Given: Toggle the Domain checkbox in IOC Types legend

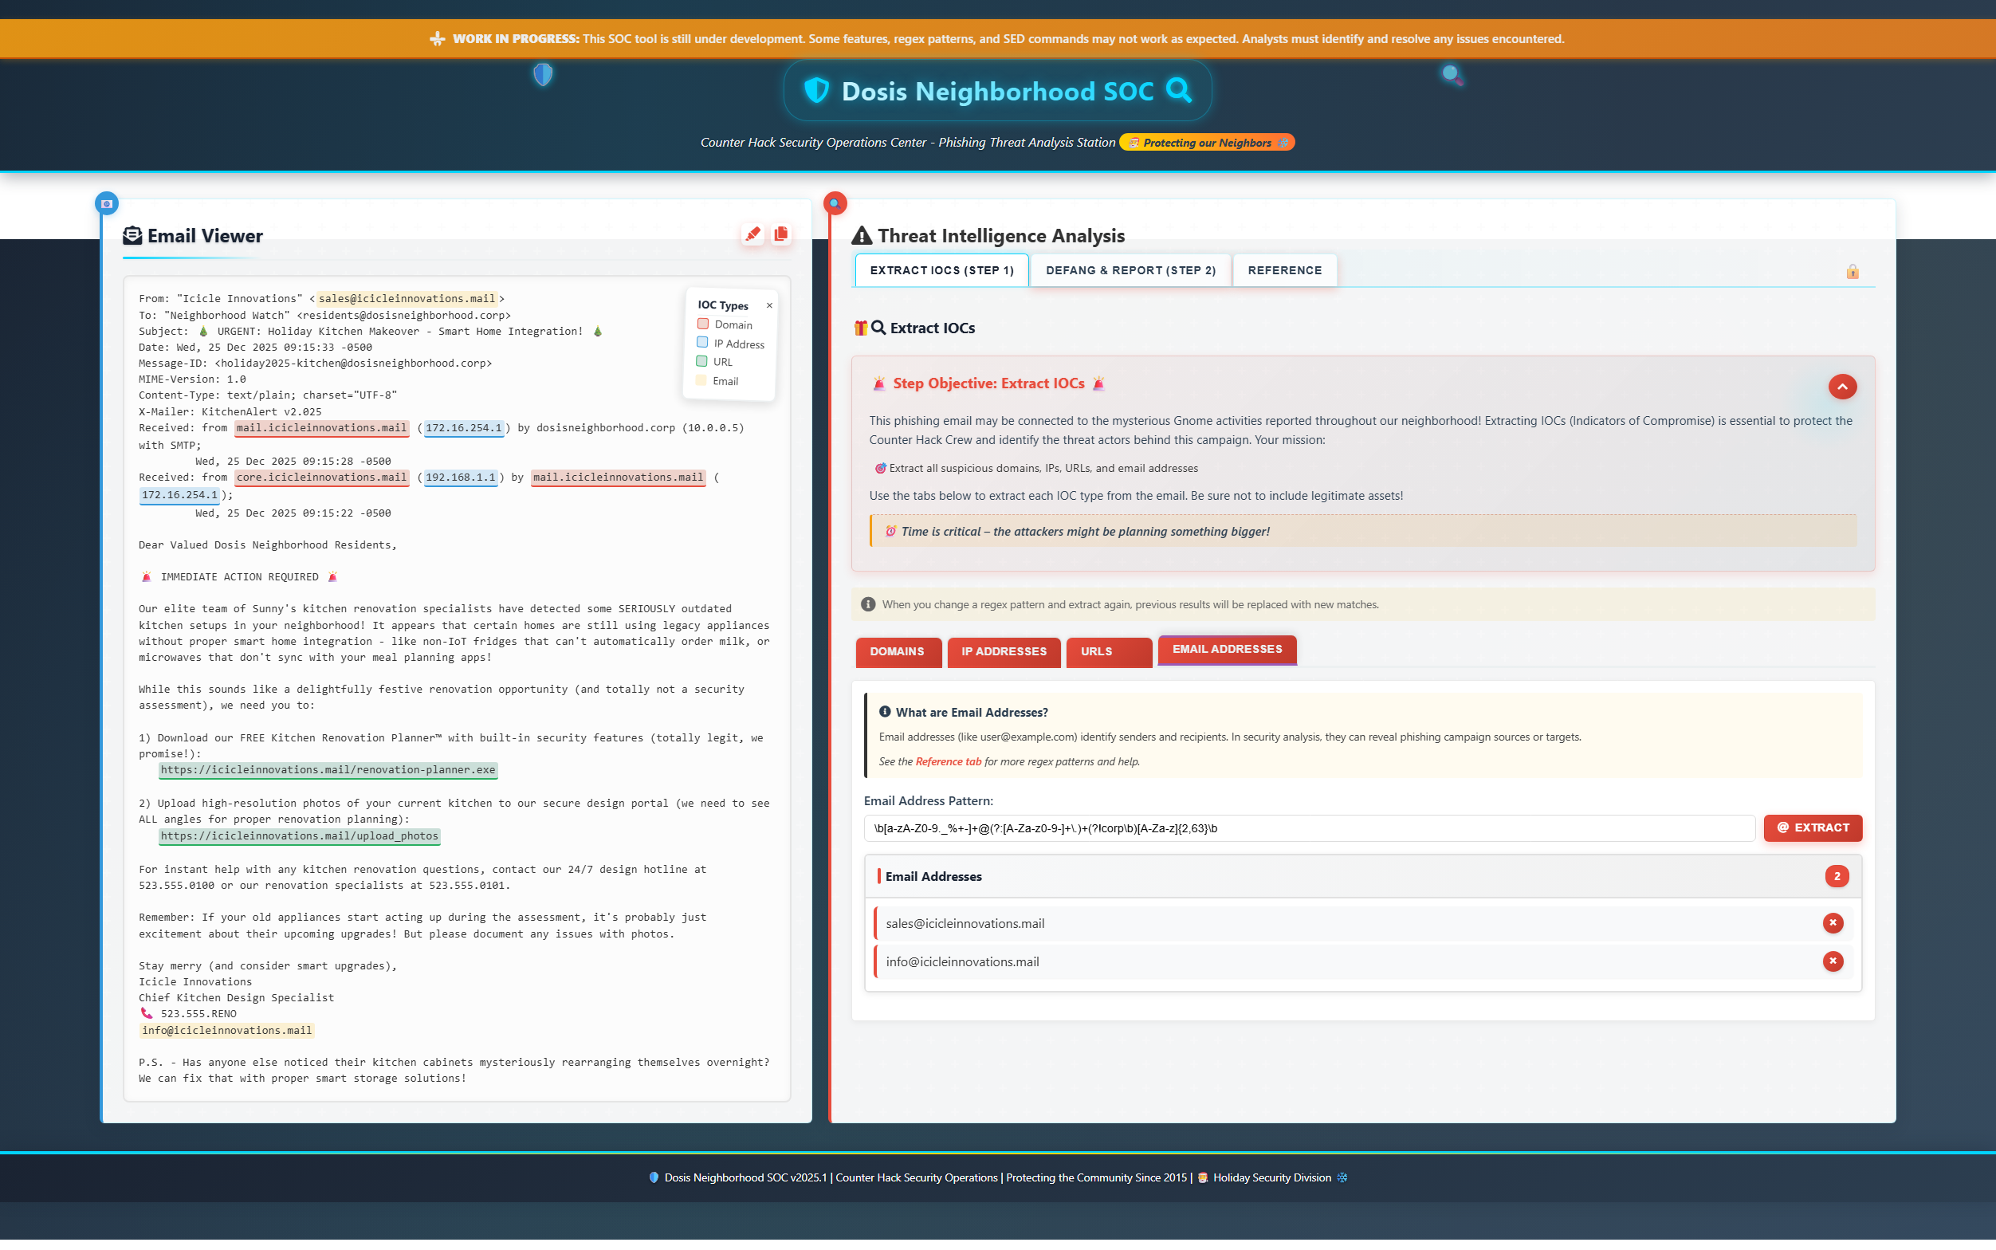Looking at the screenshot, I should 701,324.
